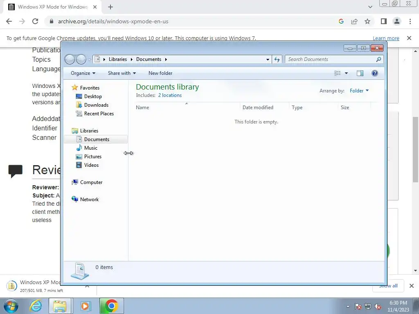Viewport: 419px width, 314px height.
Task: Select Documents under Libraries
Action: pos(97,139)
